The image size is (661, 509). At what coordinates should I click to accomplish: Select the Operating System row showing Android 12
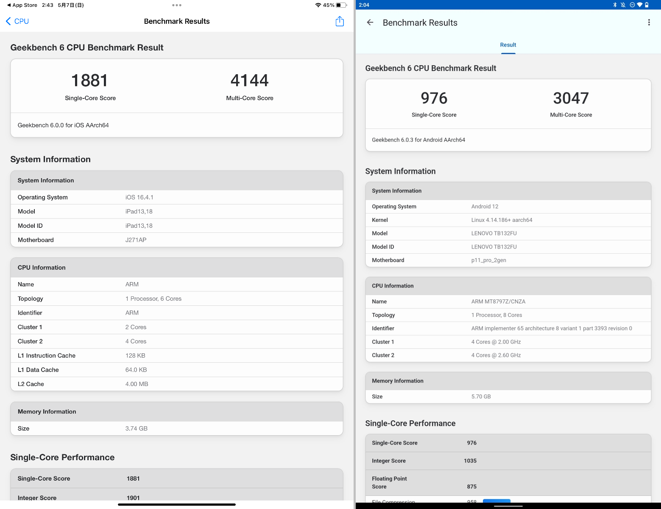click(x=508, y=207)
